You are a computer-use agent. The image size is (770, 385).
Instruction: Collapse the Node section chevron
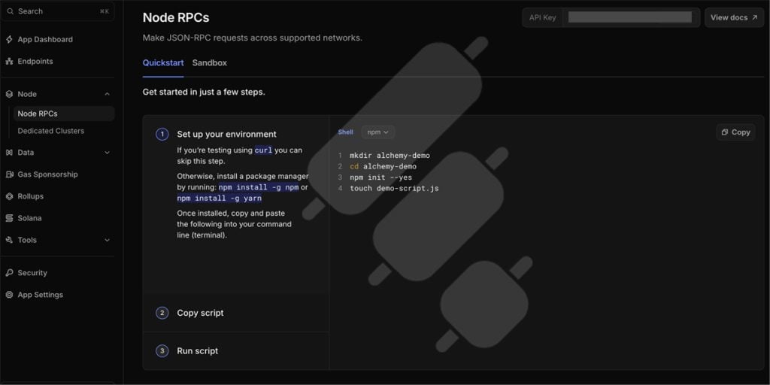coord(107,94)
